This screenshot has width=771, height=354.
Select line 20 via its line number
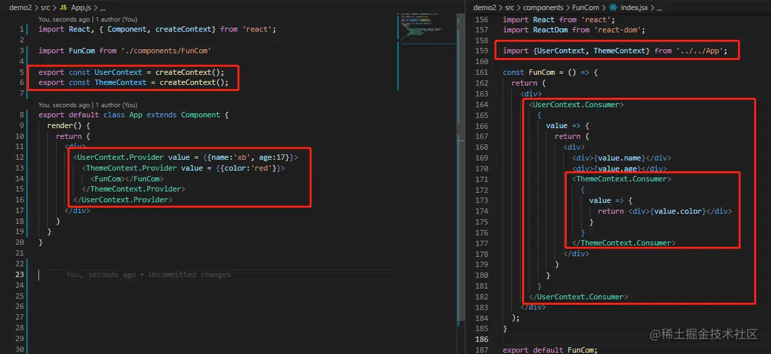(19, 242)
